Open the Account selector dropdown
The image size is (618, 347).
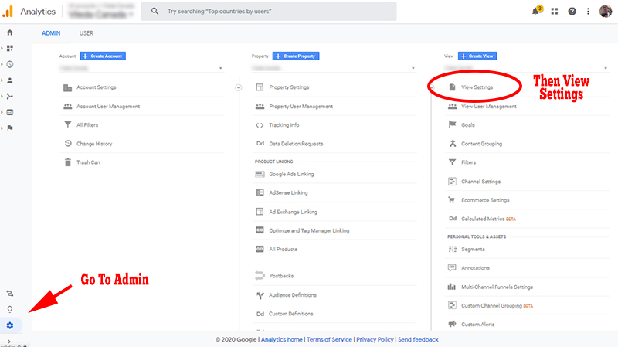click(142, 68)
